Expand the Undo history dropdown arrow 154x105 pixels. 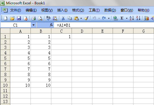(99, 18)
